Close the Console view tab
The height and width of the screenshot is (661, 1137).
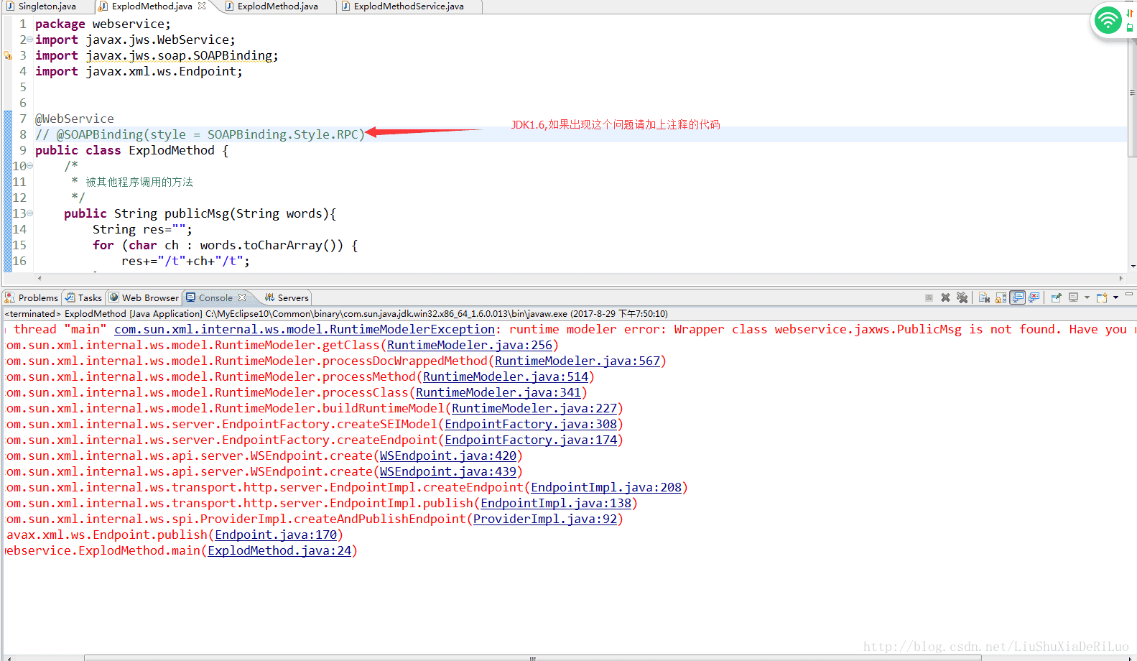coord(242,297)
